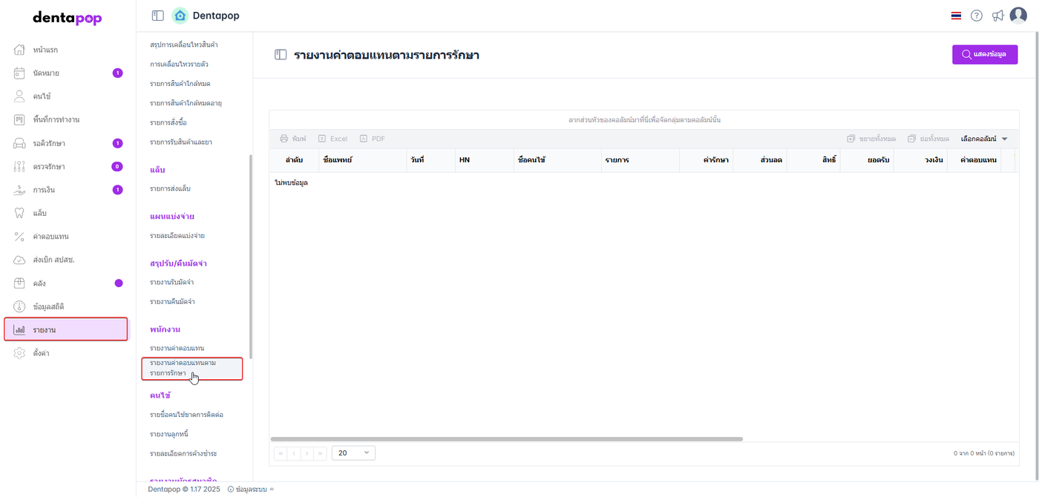Sort by HN column header

click(x=484, y=160)
